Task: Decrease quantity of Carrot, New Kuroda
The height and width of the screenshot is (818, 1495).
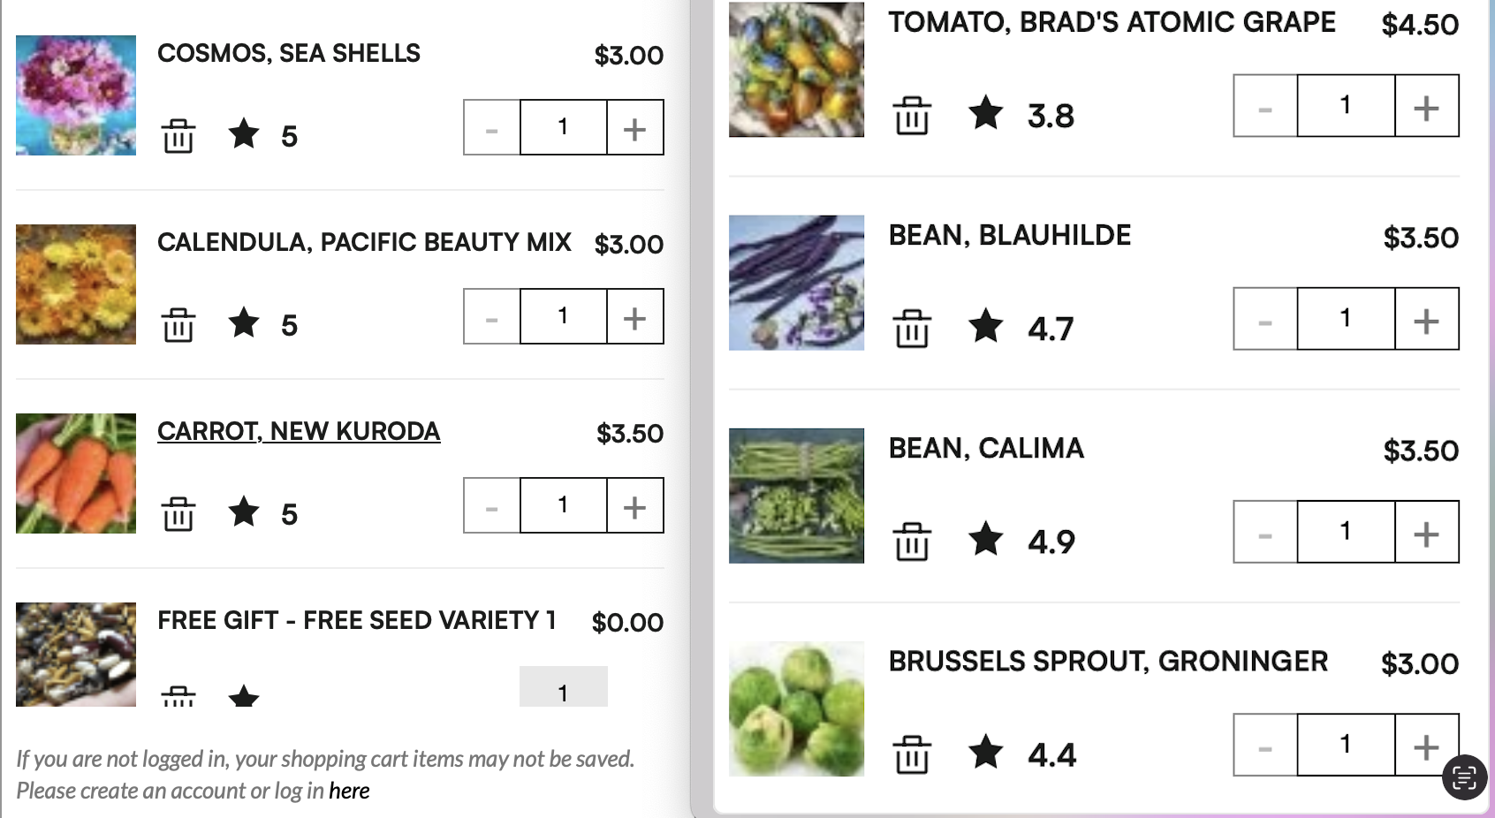Action: point(492,506)
